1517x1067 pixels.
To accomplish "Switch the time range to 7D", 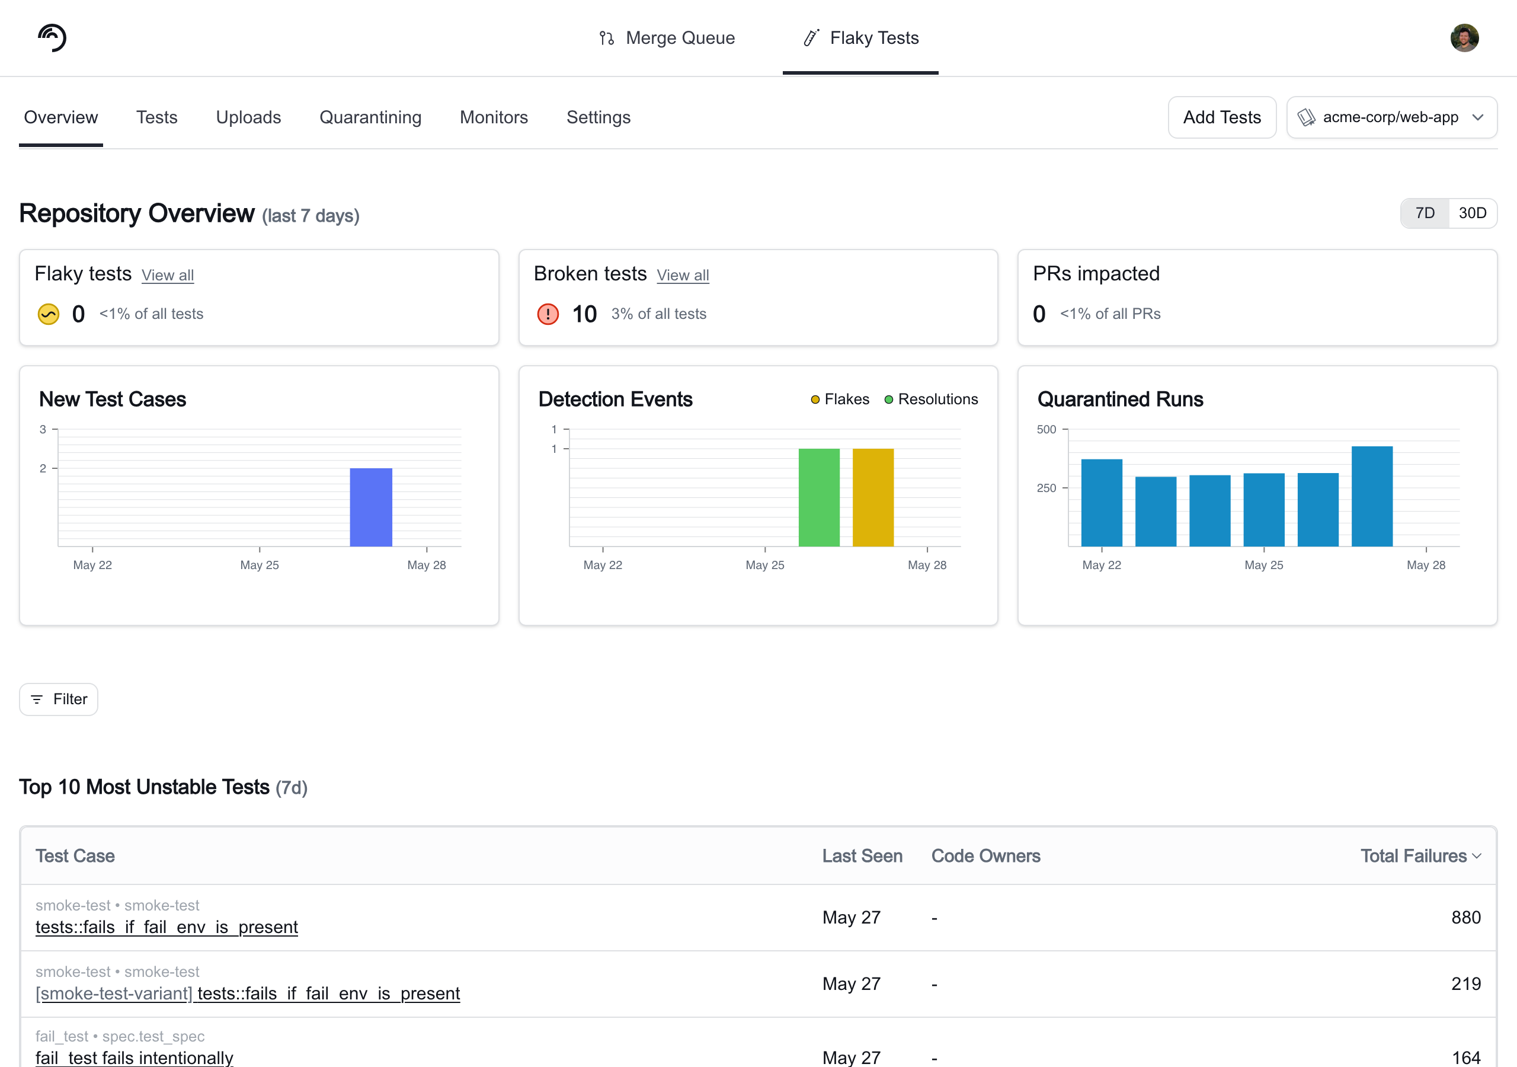I will tap(1425, 213).
